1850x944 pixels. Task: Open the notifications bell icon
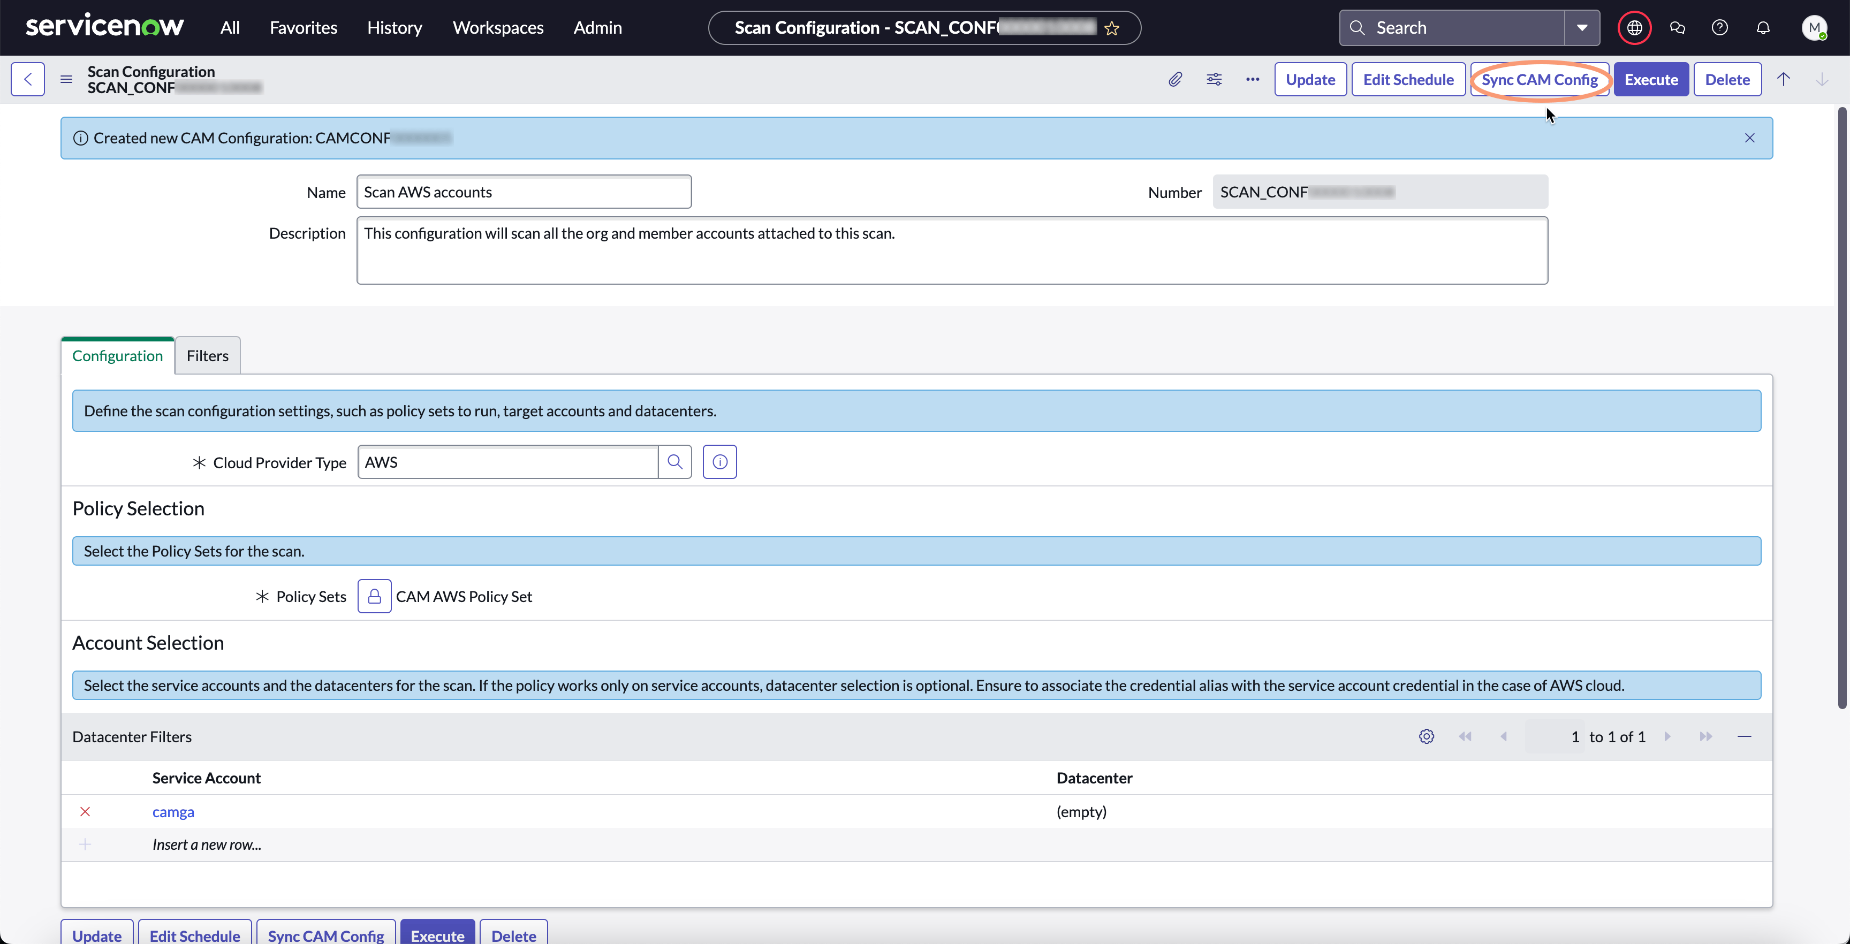(1763, 27)
